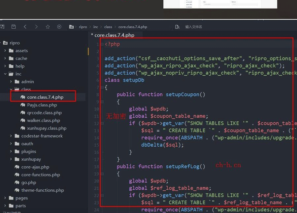297x213 pixels.
Task: Collapse the inc folder chevron
Action: [5, 74]
